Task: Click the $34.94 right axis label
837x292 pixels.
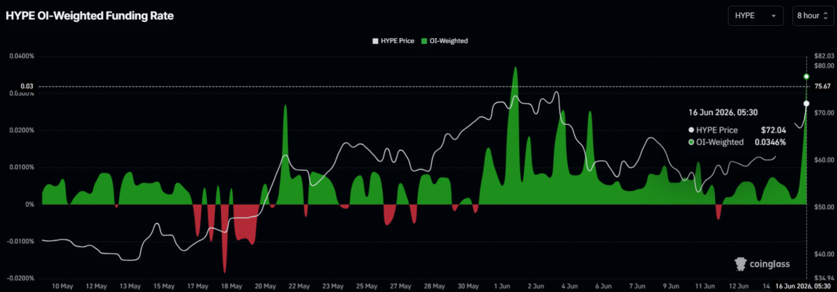Action: pos(824,278)
